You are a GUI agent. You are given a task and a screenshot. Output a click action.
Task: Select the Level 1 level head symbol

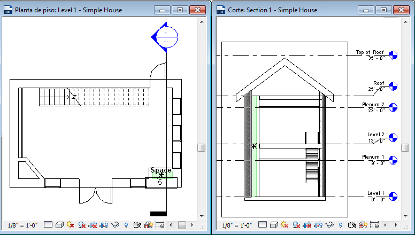coord(393,197)
